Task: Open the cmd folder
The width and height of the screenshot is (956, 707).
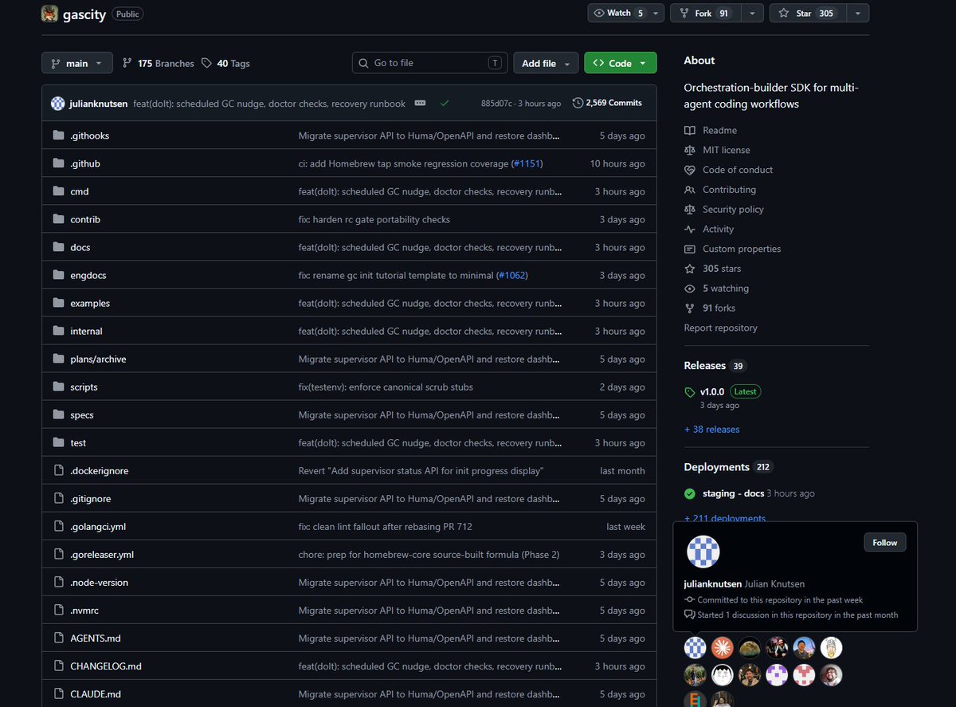Action: point(80,191)
